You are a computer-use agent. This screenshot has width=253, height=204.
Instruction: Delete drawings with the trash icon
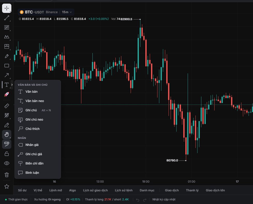click(x=7, y=175)
